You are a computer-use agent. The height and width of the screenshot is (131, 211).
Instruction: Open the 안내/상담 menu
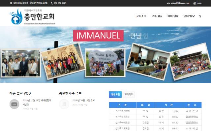tap(189, 16)
